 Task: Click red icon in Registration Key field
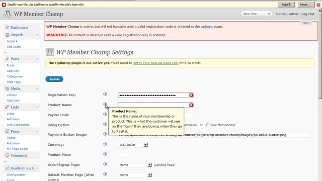coord(191,95)
